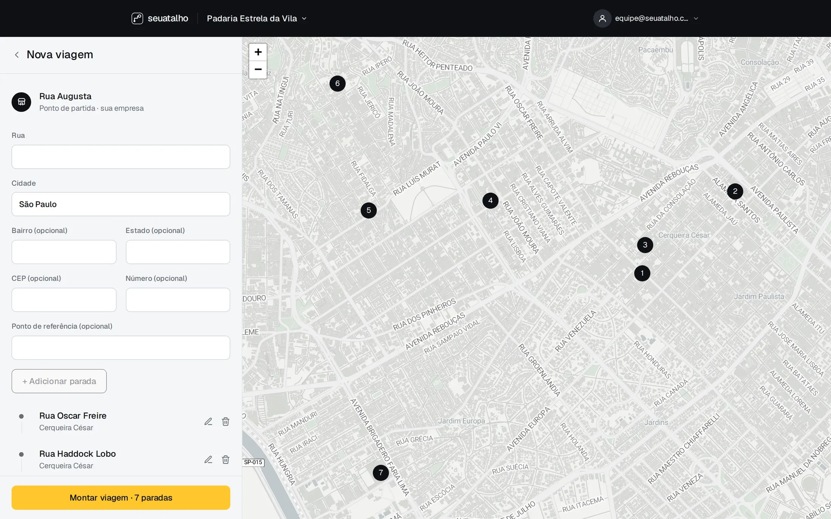Zoom in on the map
Viewport: 831px width, 519px height.
pyautogui.click(x=258, y=52)
